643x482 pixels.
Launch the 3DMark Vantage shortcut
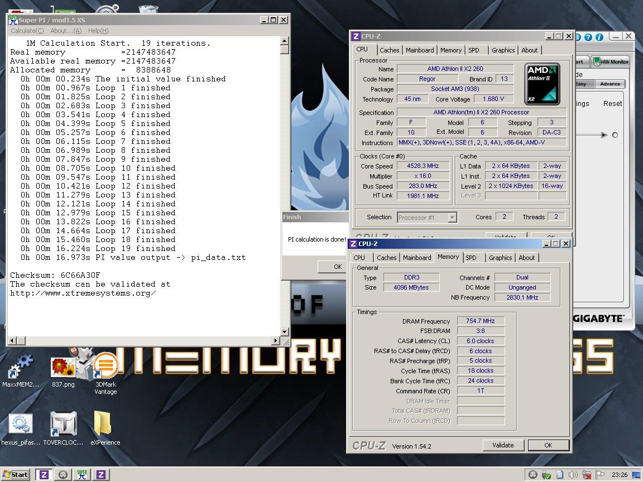click(105, 373)
